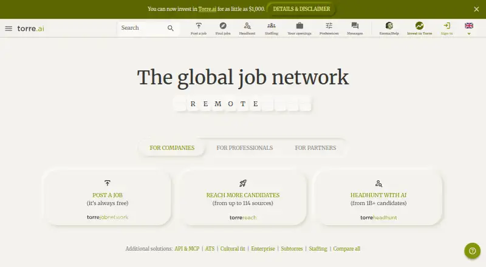Open the REACH MORE CANDIDATES card
This screenshot has width=486, height=267.
point(243,197)
